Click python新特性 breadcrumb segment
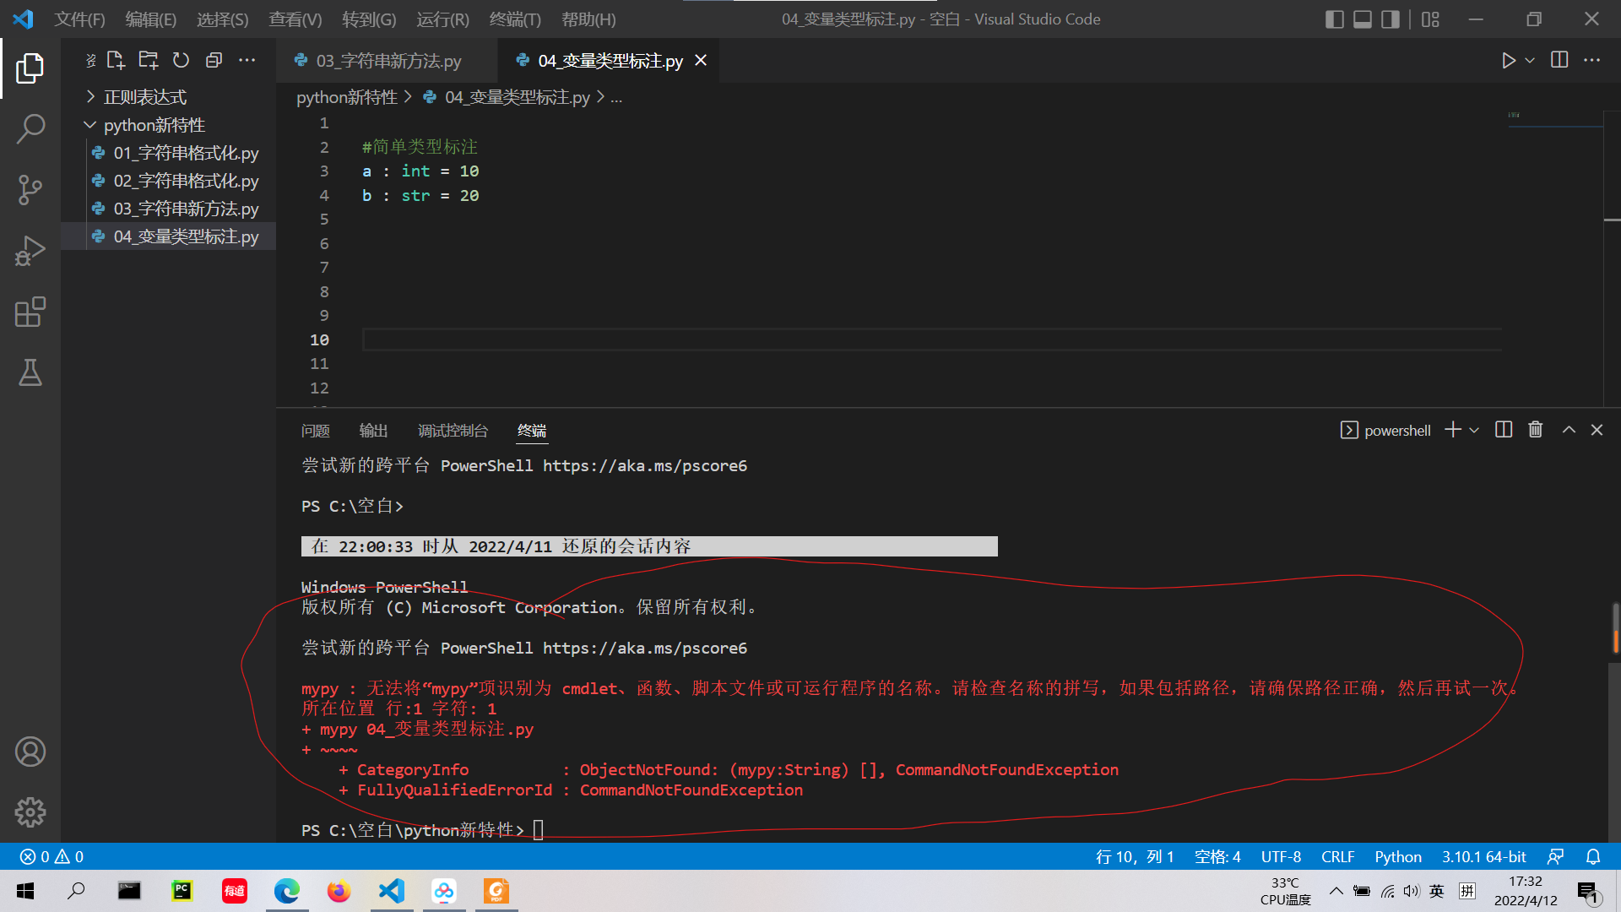Viewport: 1621px width, 912px height. 347,97
